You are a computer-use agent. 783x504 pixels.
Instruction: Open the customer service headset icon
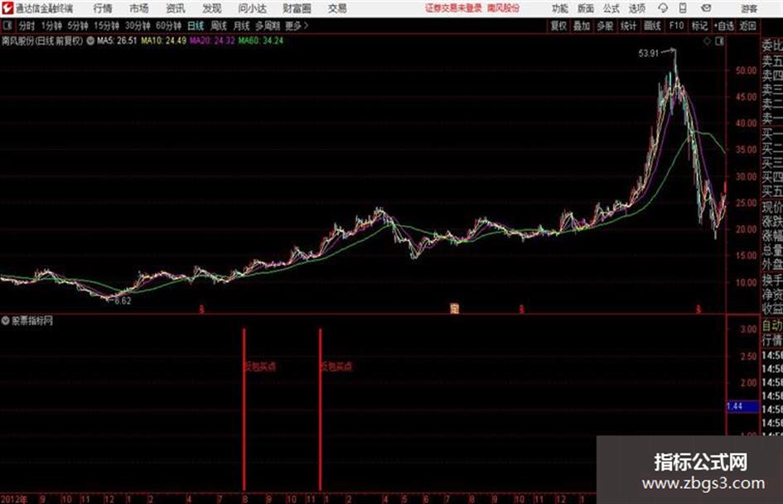[x=663, y=8]
